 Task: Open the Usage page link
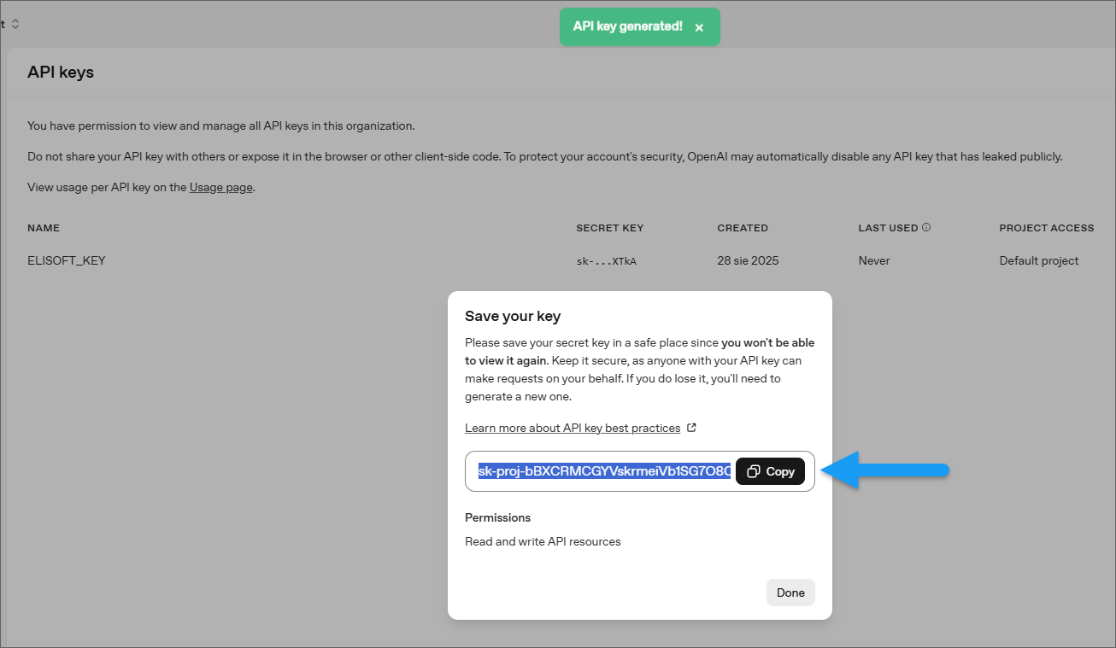(x=221, y=187)
